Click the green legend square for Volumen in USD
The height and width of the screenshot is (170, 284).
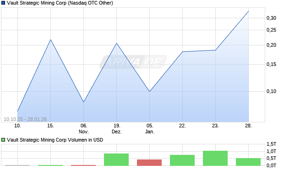[x=3, y=140]
